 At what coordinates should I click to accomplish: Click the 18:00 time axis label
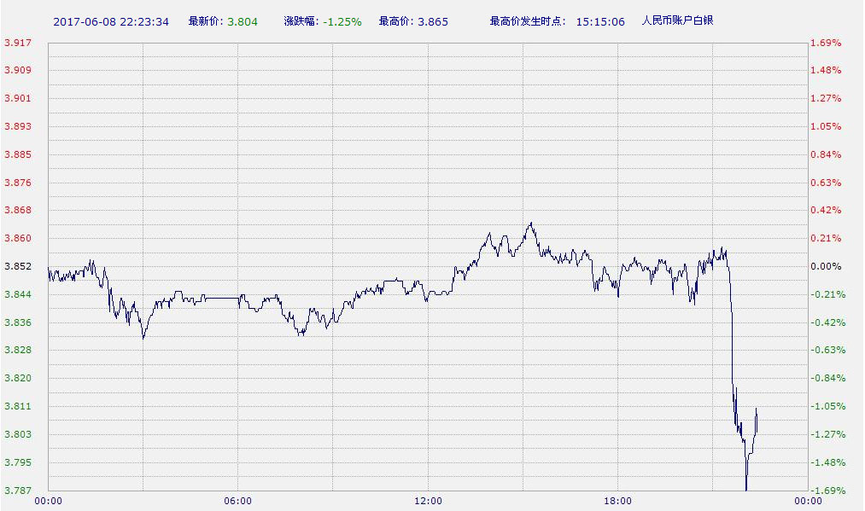(618, 501)
